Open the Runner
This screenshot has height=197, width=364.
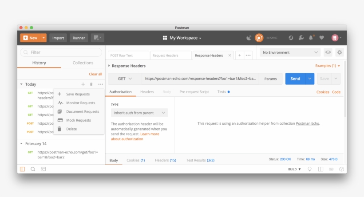79,38
